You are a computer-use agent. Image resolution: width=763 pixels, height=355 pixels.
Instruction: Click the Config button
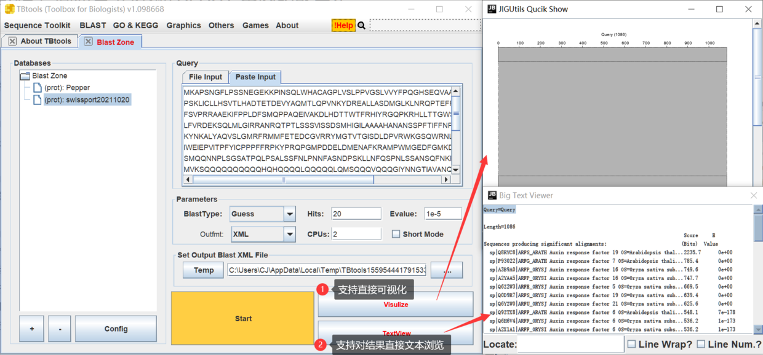116,329
